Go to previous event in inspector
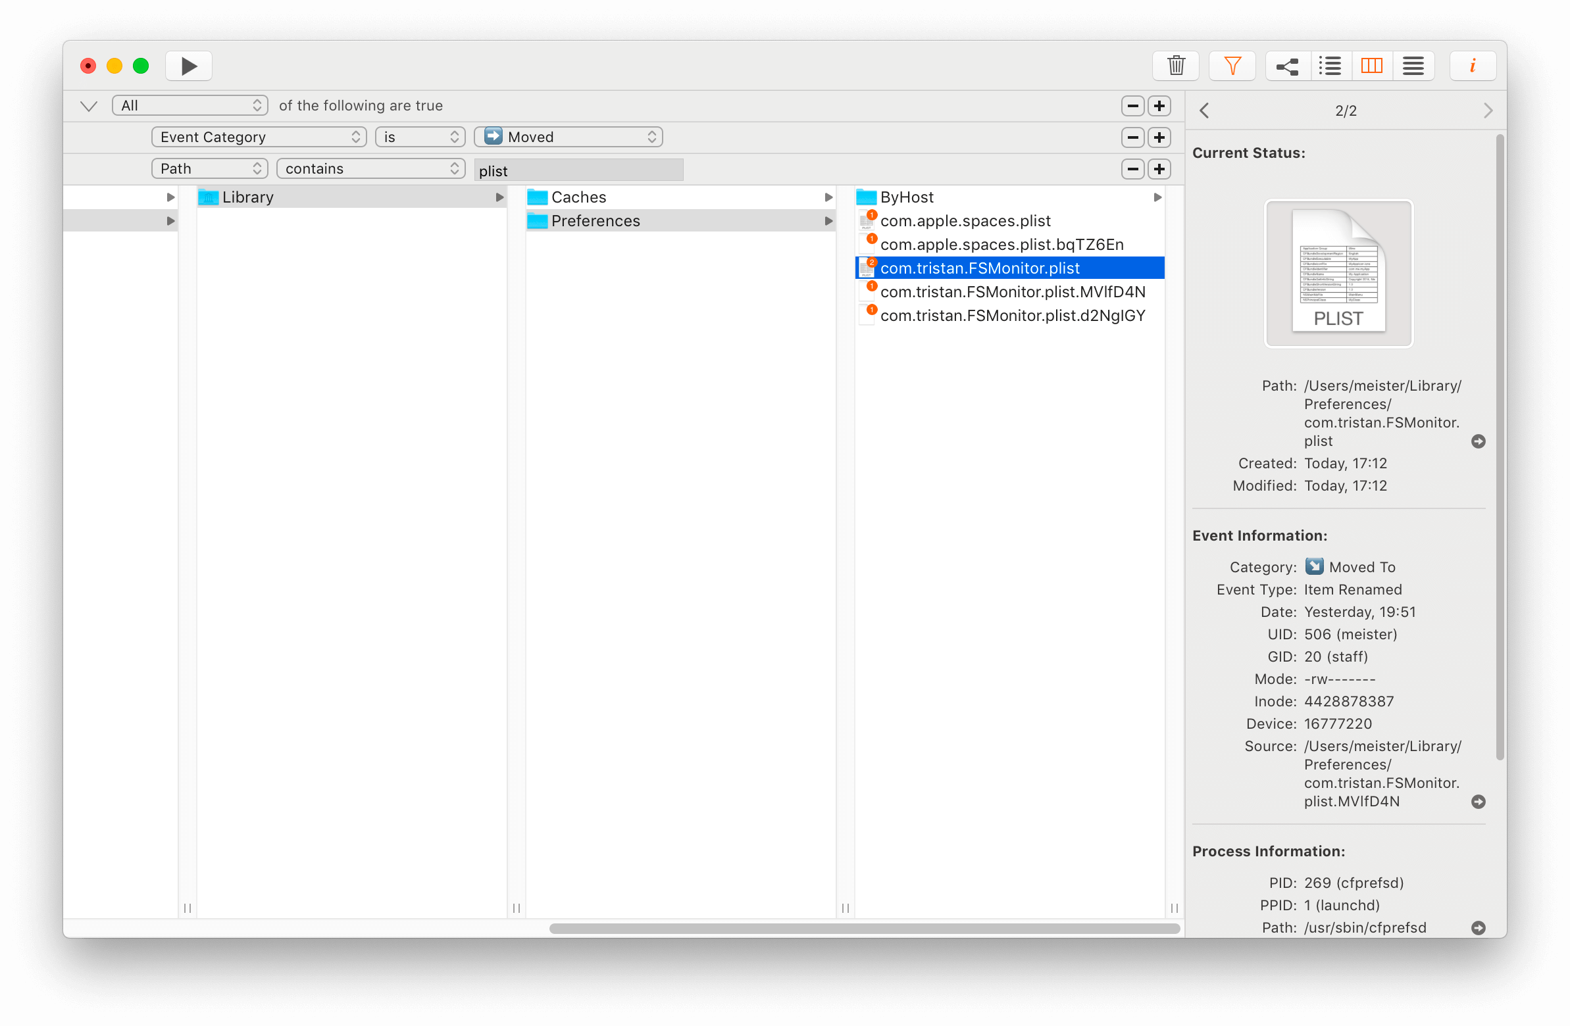 [x=1205, y=110]
